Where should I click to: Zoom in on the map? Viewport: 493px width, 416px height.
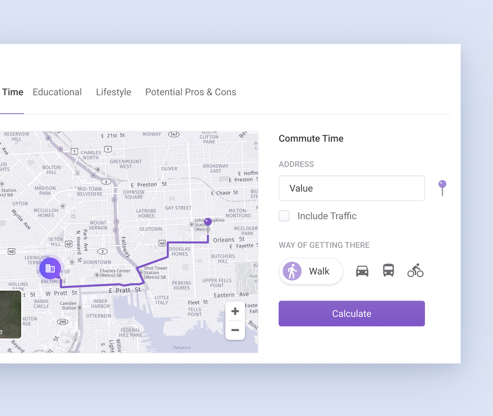click(235, 311)
